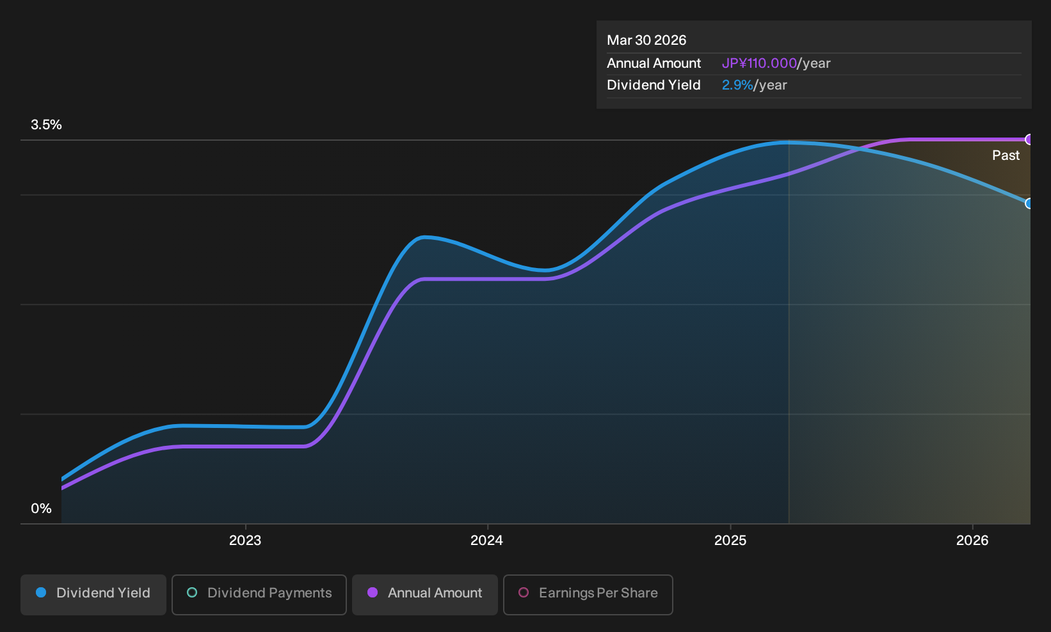Click the Mar 30 2026 tooltip date
This screenshot has width=1051, height=632.
pyautogui.click(x=646, y=40)
